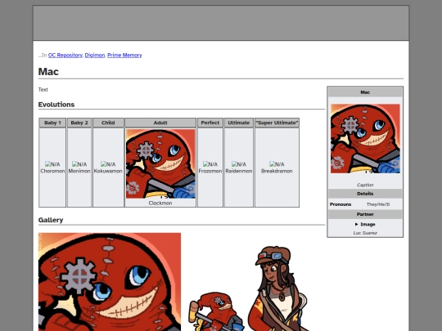Select the Frozomon name text
Viewport: 442px width, 331px height.
click(210, 171)
